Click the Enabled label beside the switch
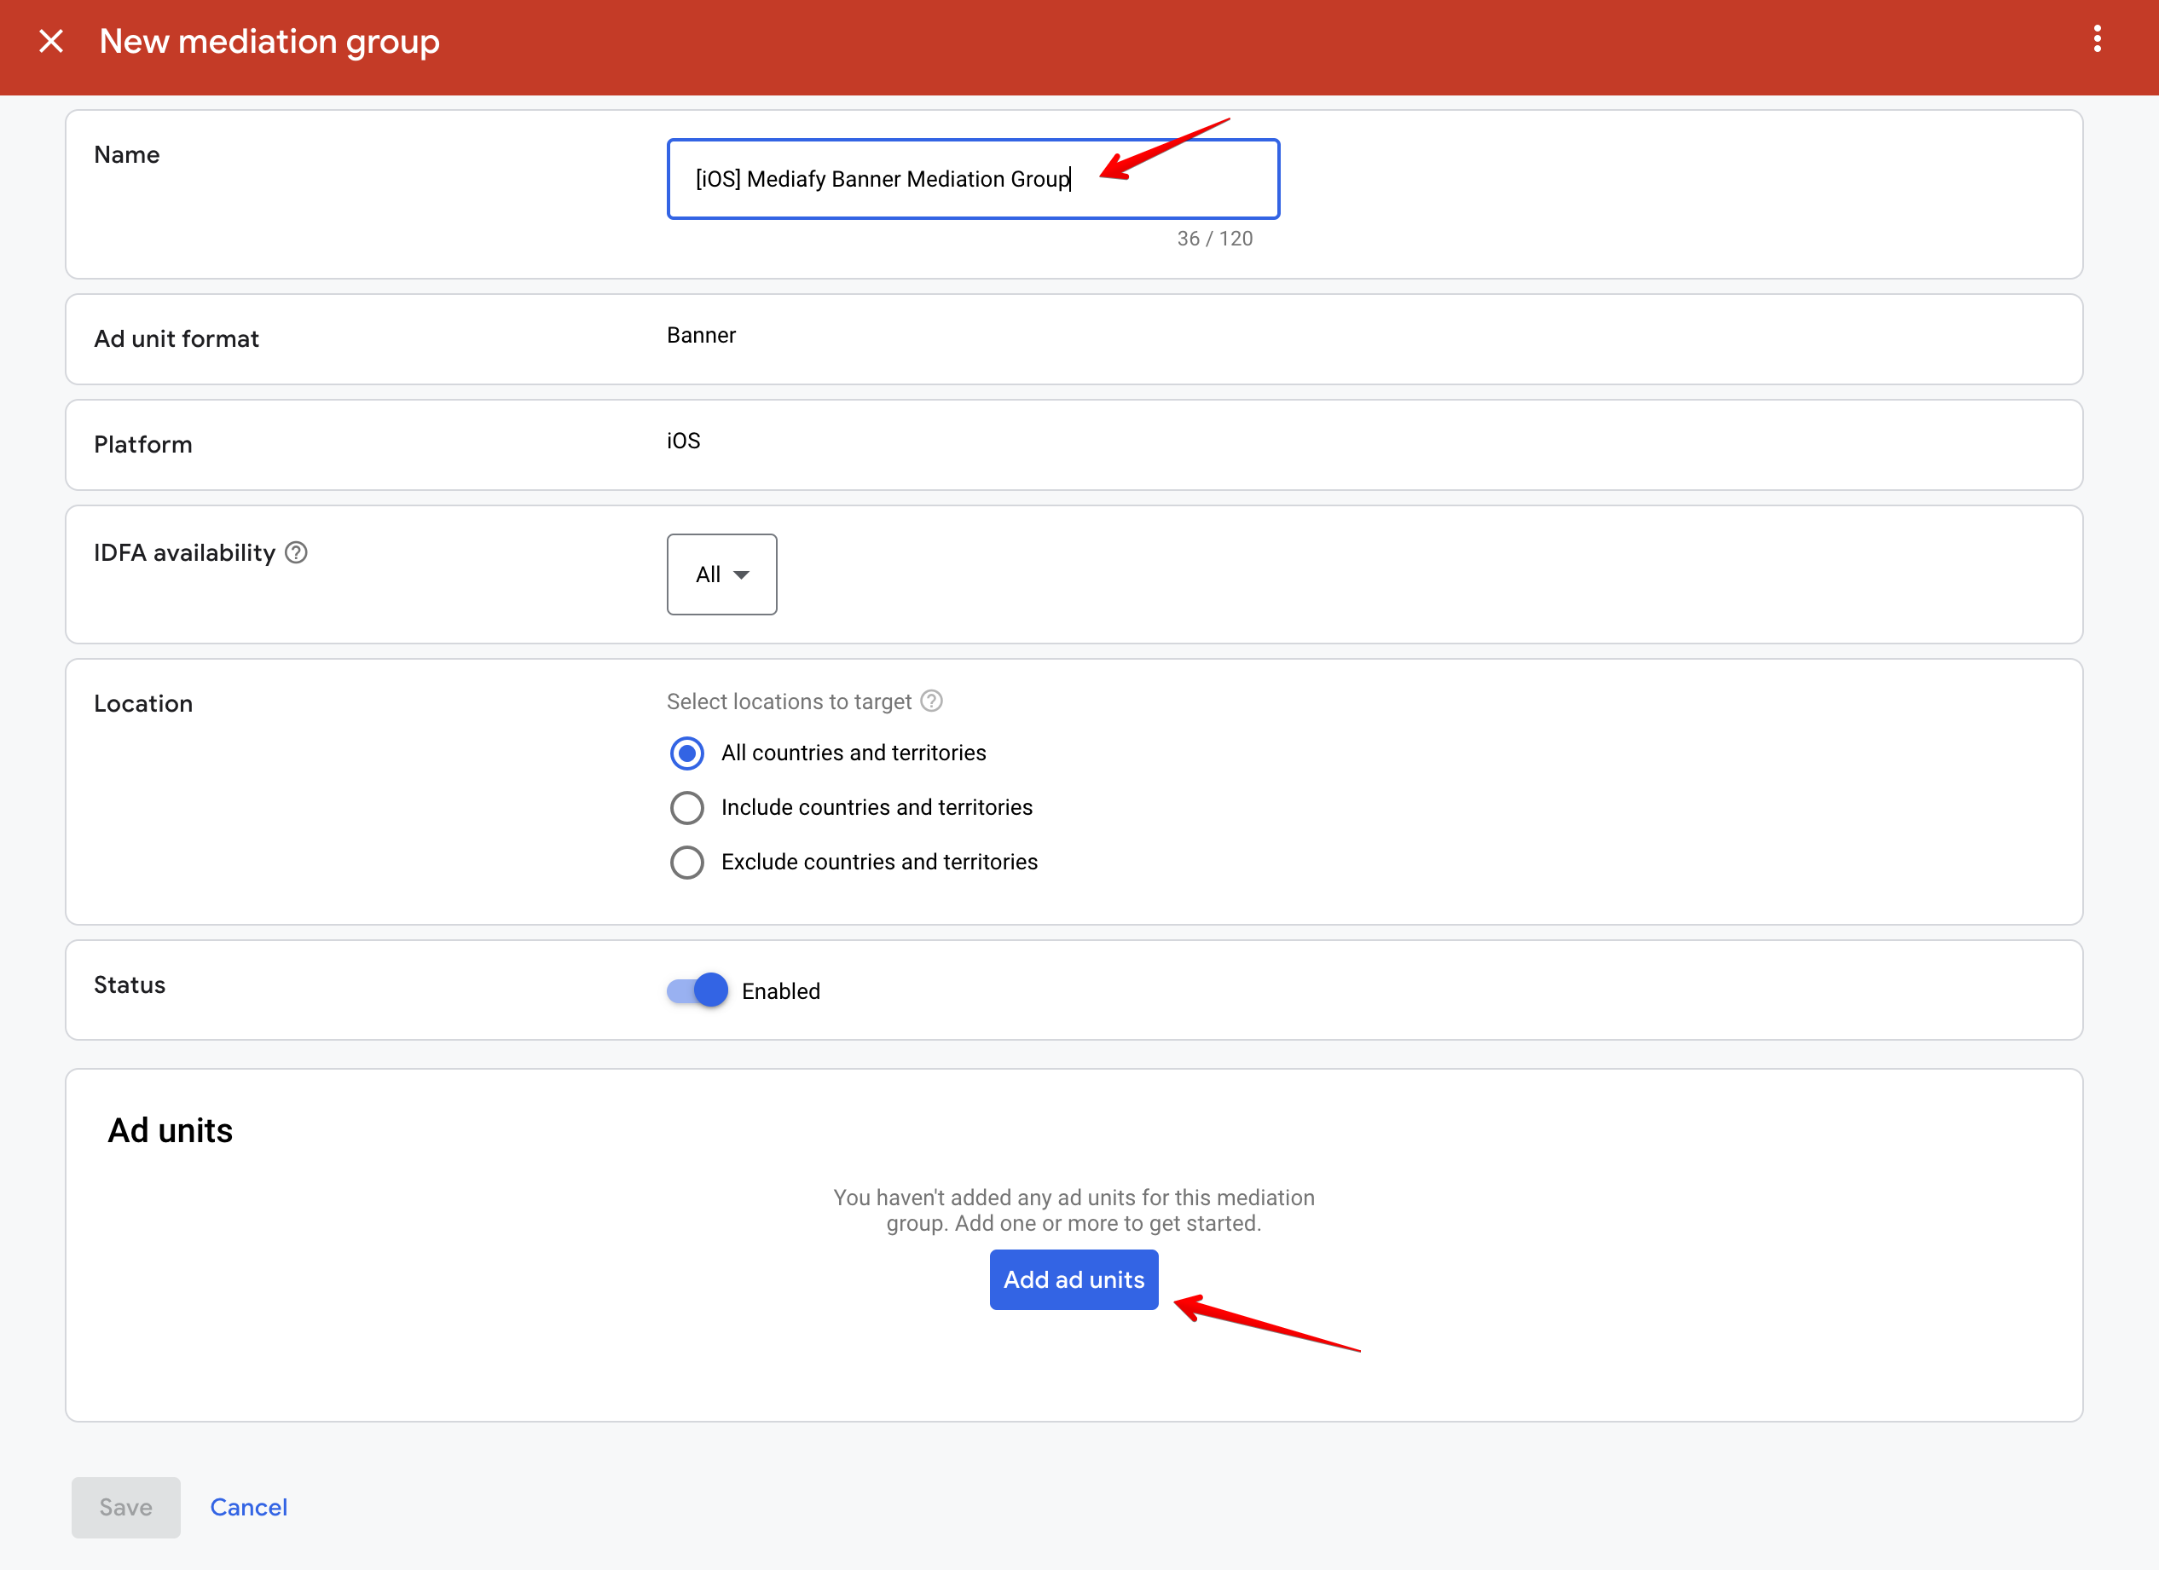2159x1570 pixels. [780, 991]
